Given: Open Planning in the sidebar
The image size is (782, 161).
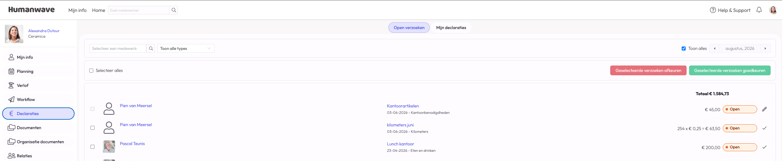Looking at the screenshot, I should click(38, 71).
